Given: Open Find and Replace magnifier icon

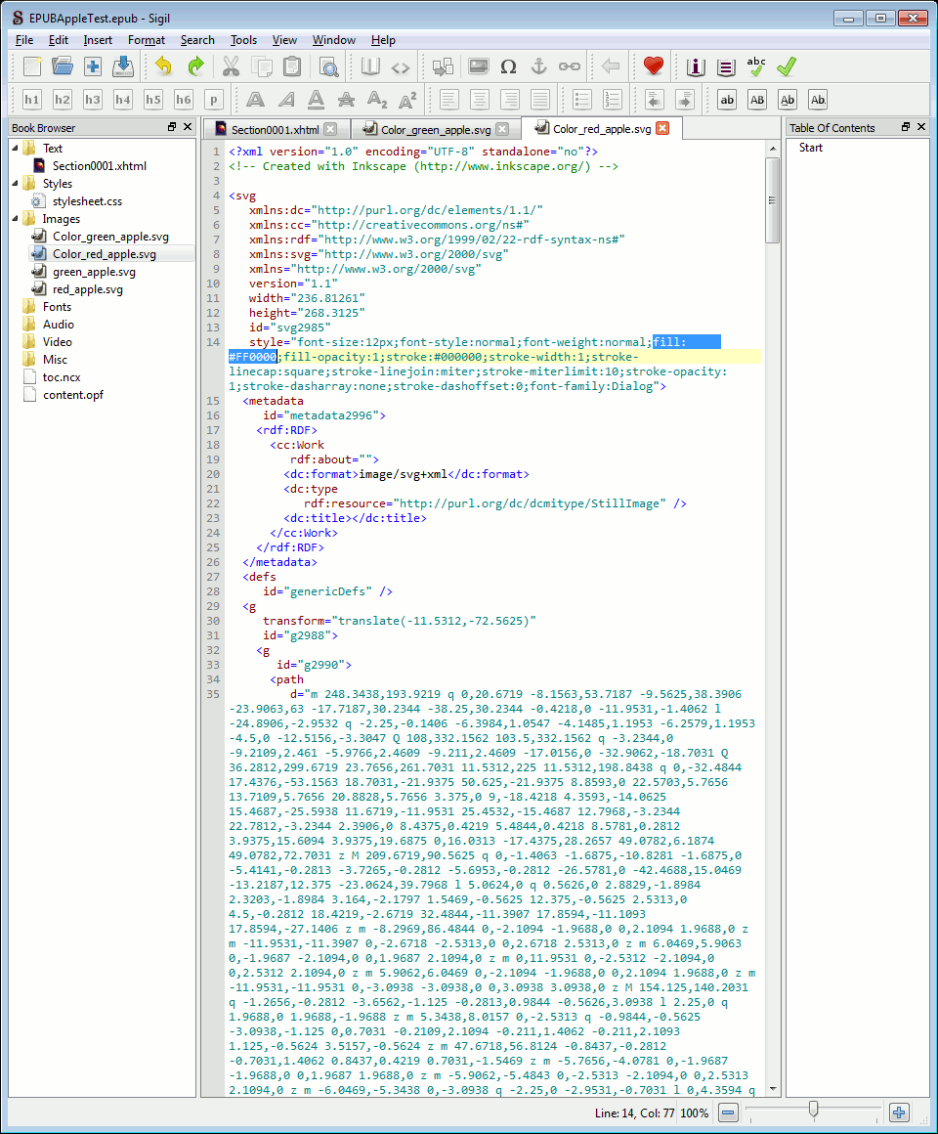Looking at the screenshot, I should click(328, 66).
